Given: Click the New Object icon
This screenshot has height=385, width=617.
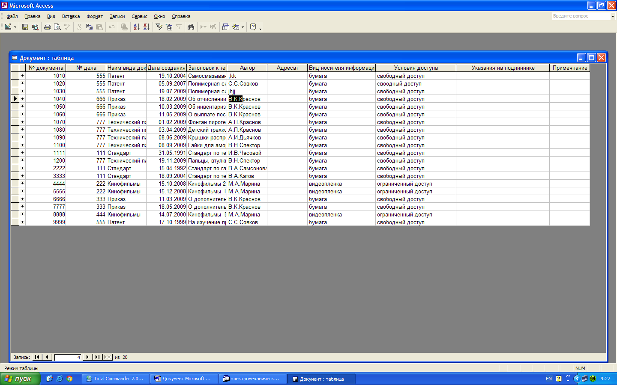Looking at the screenshot, I should click(x=236, y=27).
